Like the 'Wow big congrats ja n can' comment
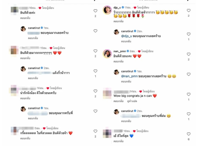Screen dimensions: 202x146 (x=189, y=94)
